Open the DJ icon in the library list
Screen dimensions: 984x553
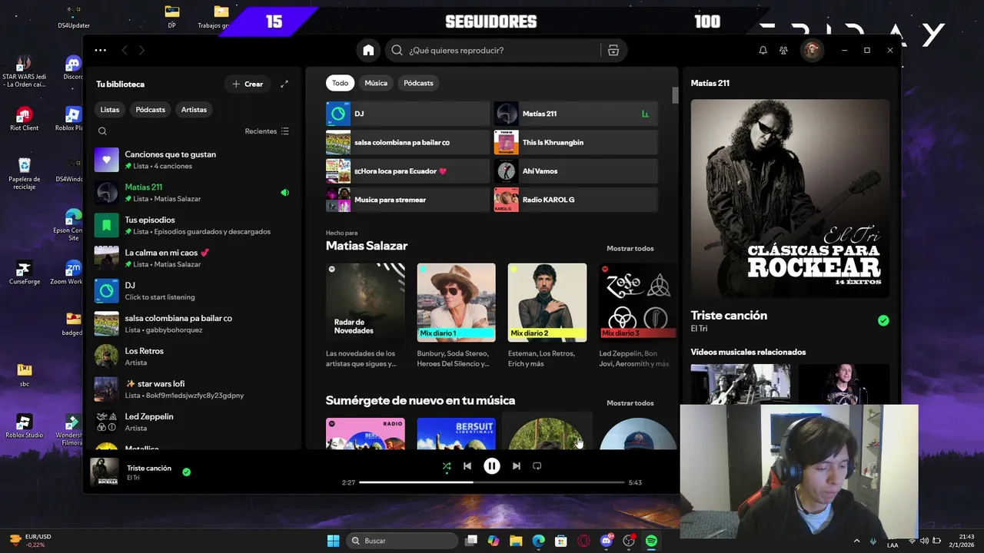tap(106, 290)
